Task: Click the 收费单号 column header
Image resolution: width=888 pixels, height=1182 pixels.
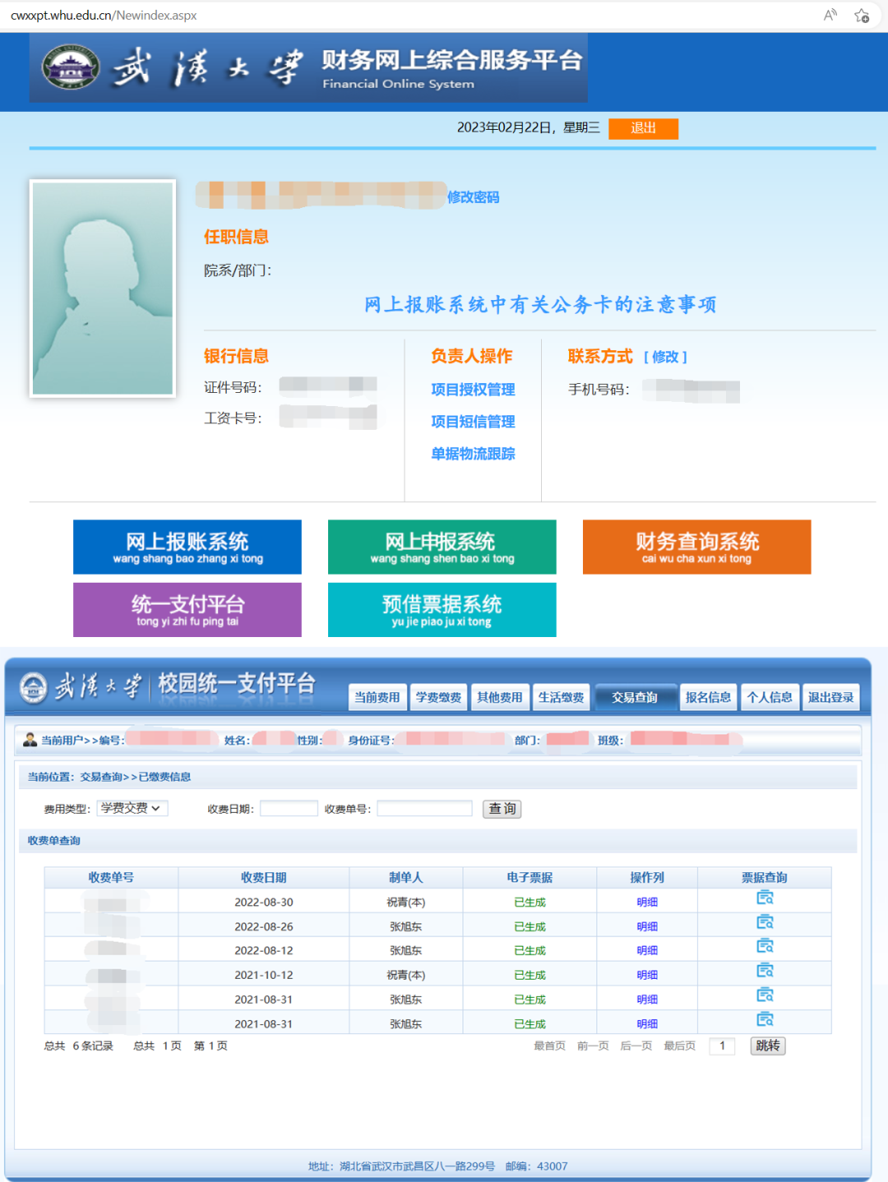Action: click(x=111, y=877)
